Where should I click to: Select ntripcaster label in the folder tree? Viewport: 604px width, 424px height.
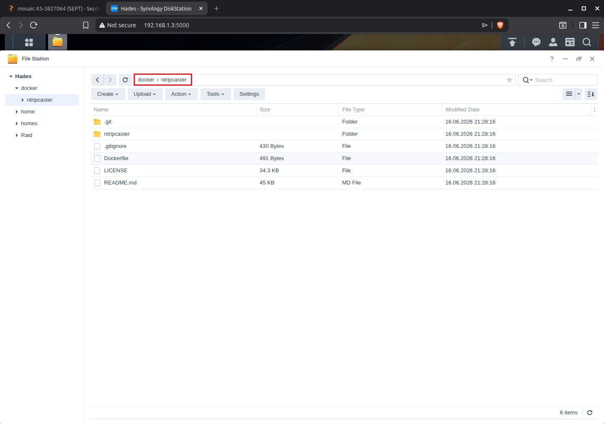click(40, 100)
